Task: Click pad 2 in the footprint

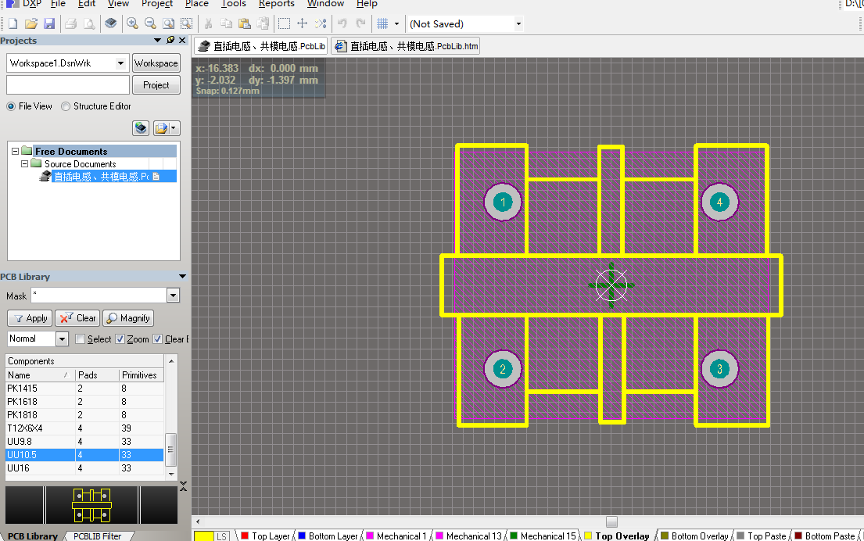Action: (x=503, y=369)
